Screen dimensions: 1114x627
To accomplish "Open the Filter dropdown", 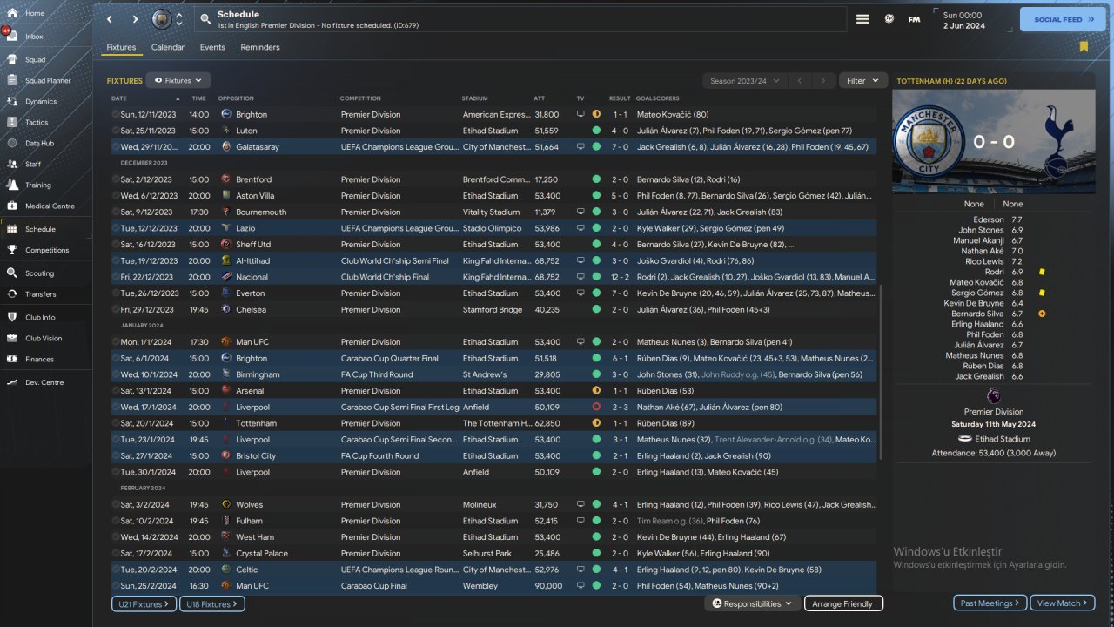I will point(862,81).
